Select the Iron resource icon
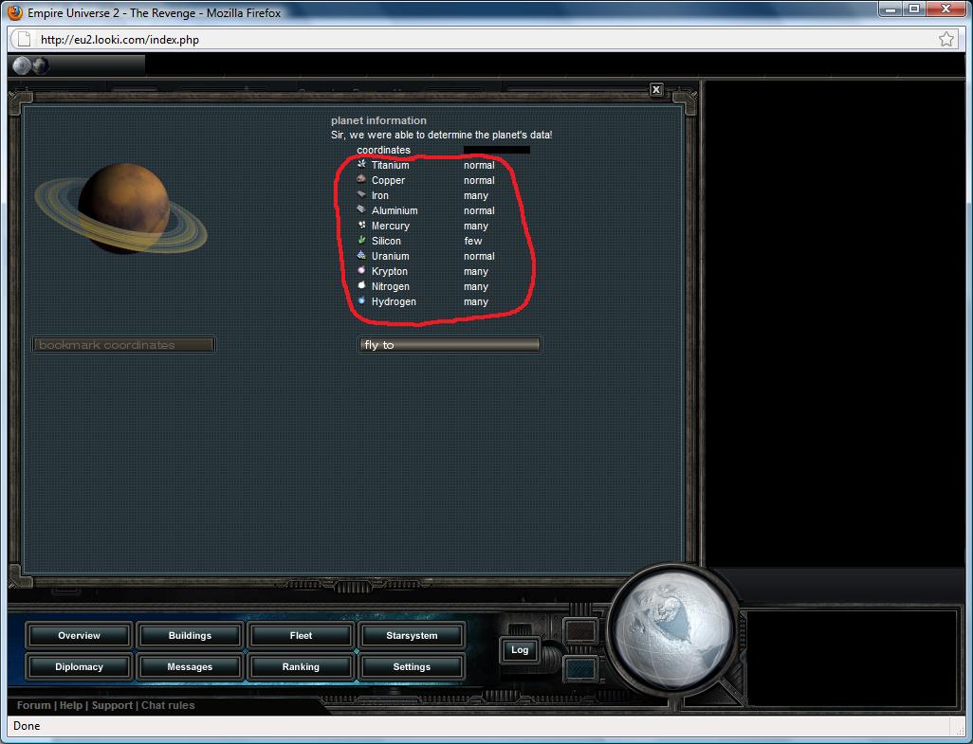Viewport: 973px width, 744px height. coord(361,194)
